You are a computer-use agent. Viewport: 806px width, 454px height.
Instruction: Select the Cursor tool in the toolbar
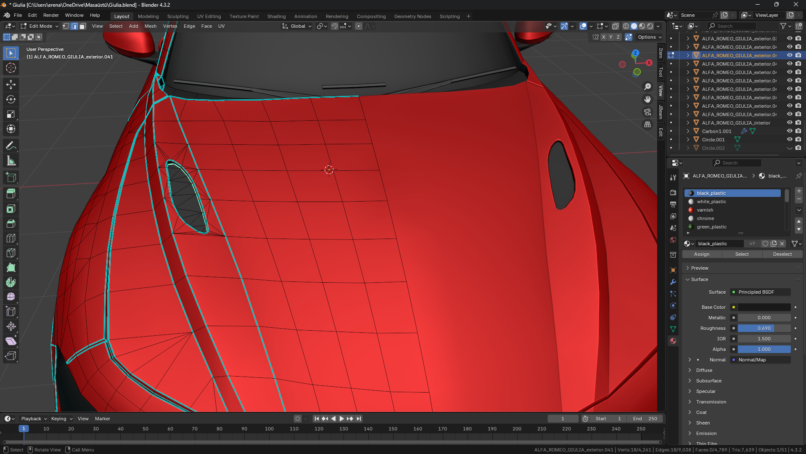tap(11, 68)
